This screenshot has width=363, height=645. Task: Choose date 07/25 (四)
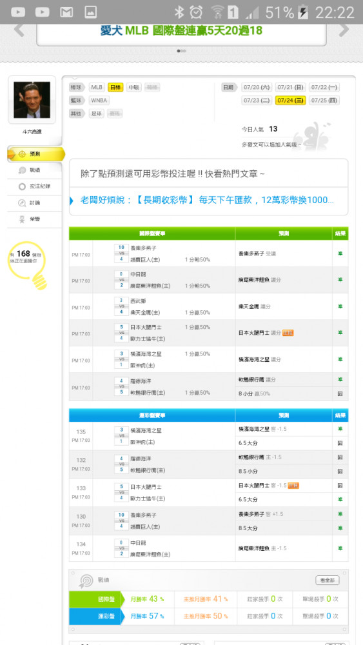324,101
